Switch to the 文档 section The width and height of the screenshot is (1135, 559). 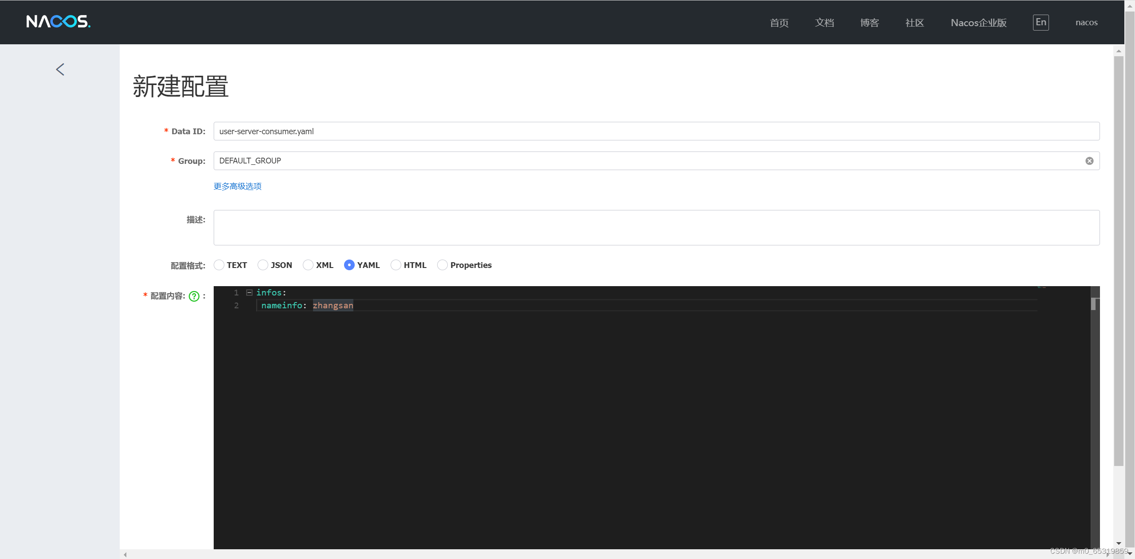point(824,23)
